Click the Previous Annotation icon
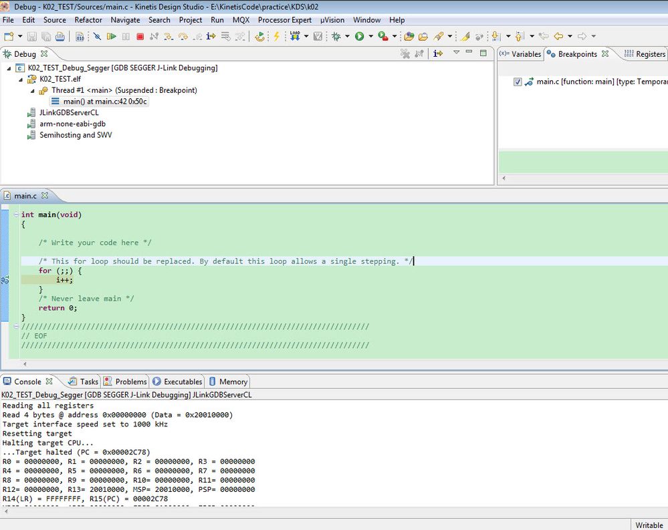The height and width of the screenshot is (530, 668). (520, 37)
